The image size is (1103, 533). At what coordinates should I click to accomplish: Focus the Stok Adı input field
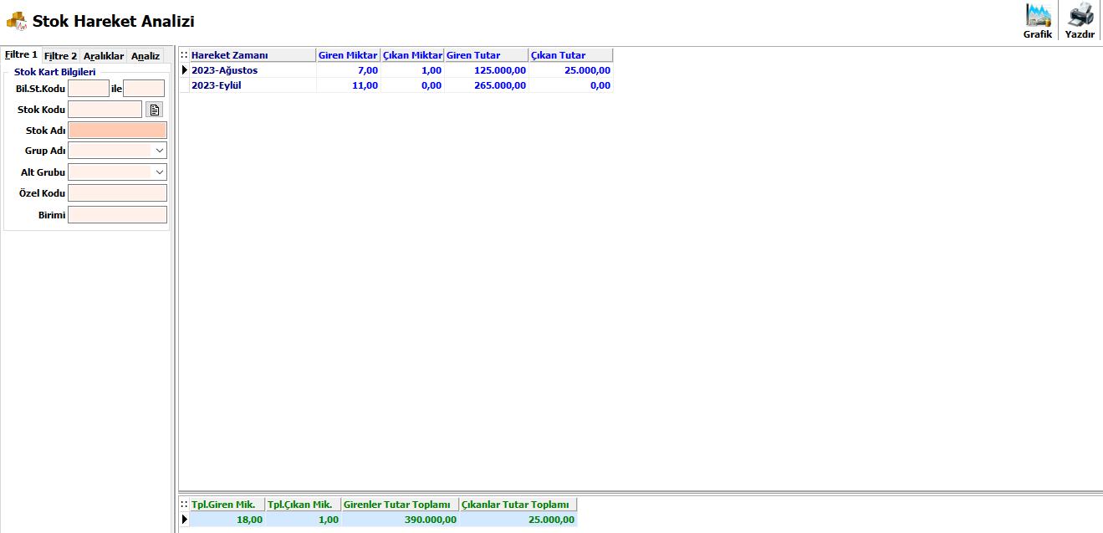tap(117, 131)
